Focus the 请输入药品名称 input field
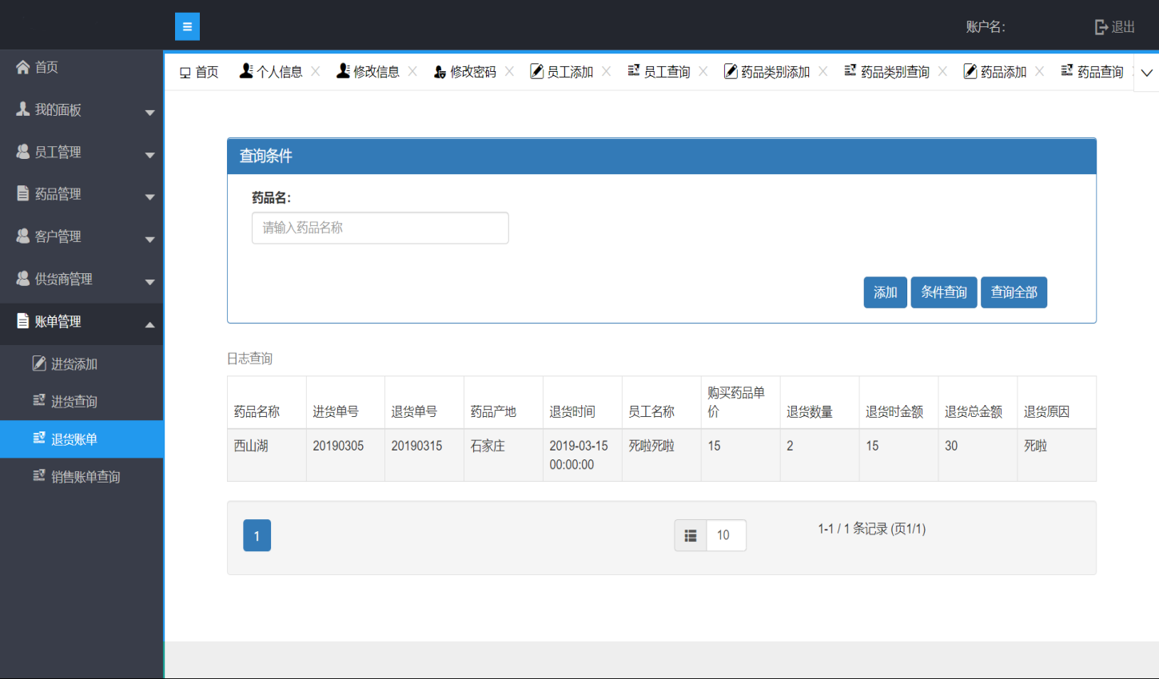The image size is (1159, 679). pos(380,228)
